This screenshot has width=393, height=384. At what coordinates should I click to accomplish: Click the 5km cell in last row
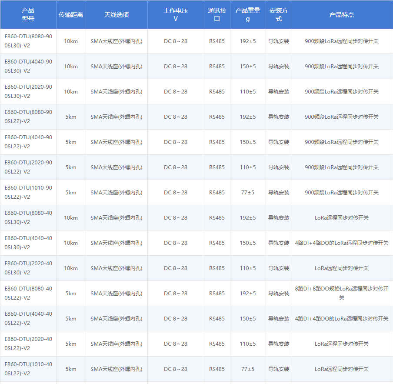click(71, 369)
